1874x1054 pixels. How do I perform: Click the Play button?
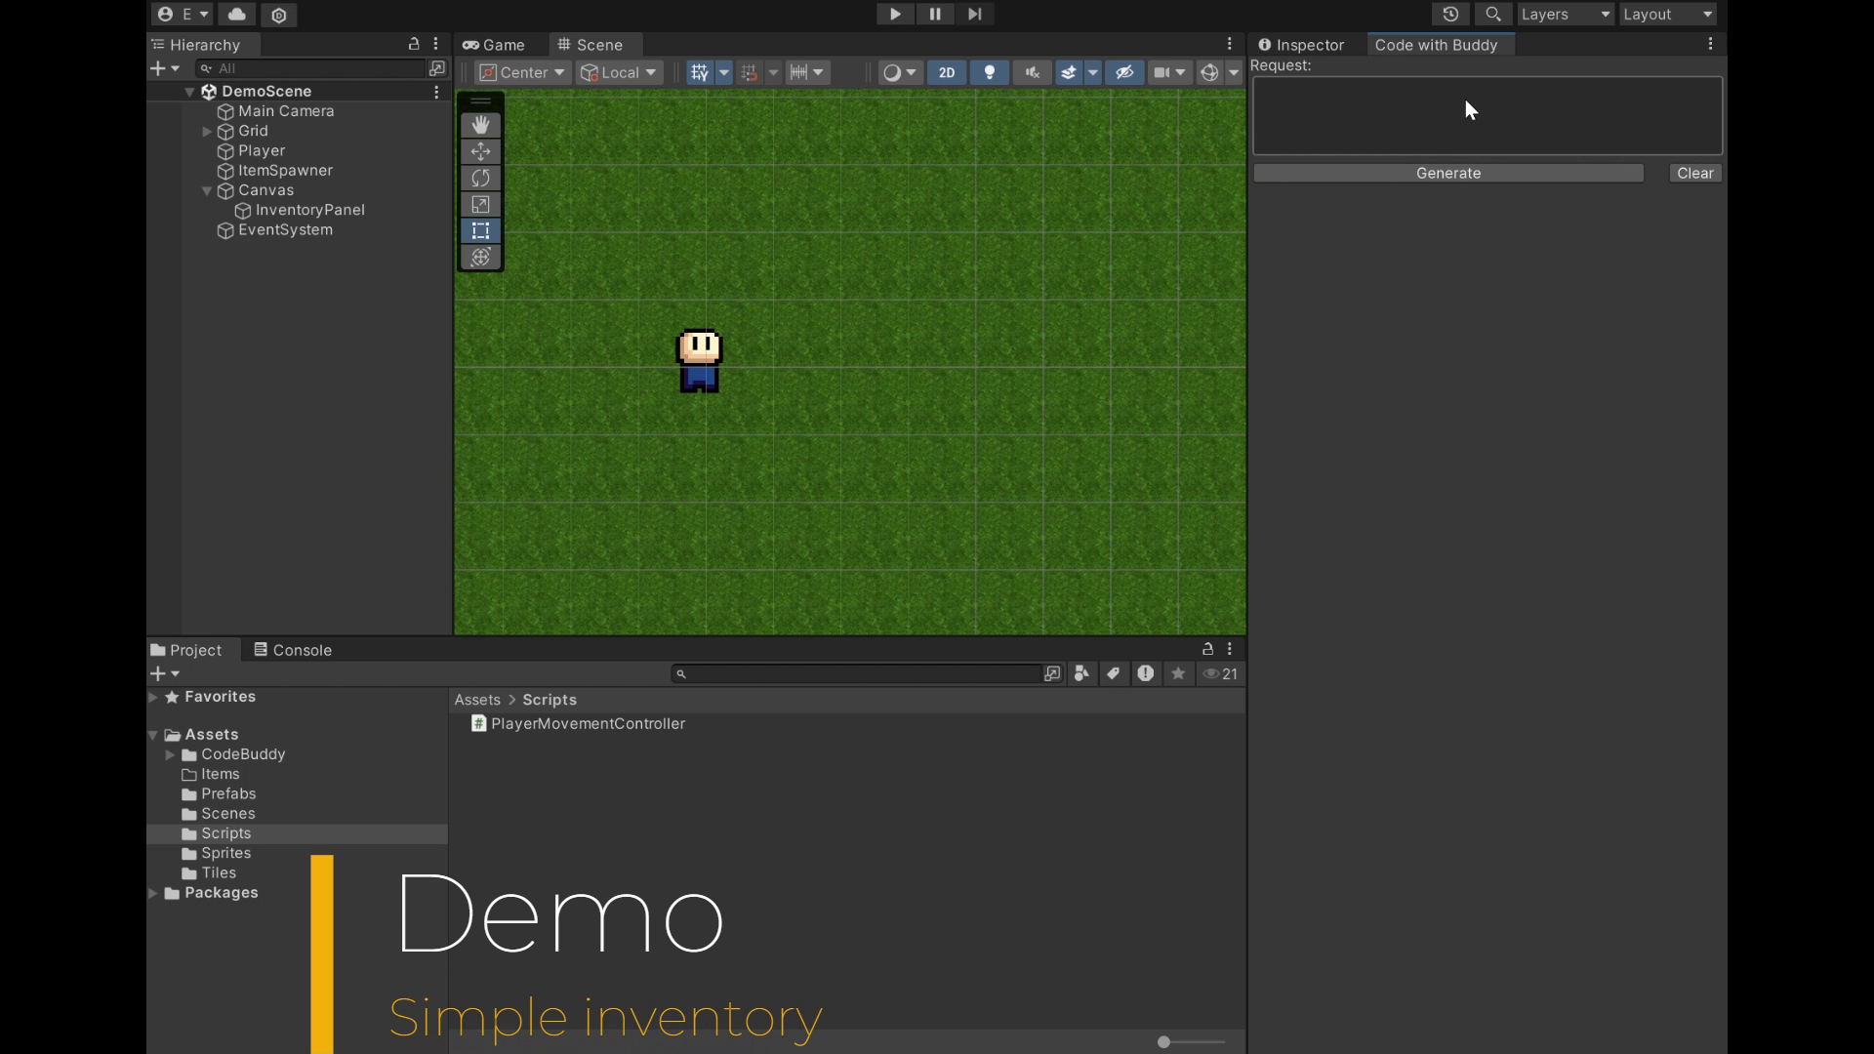coord(894,14)
